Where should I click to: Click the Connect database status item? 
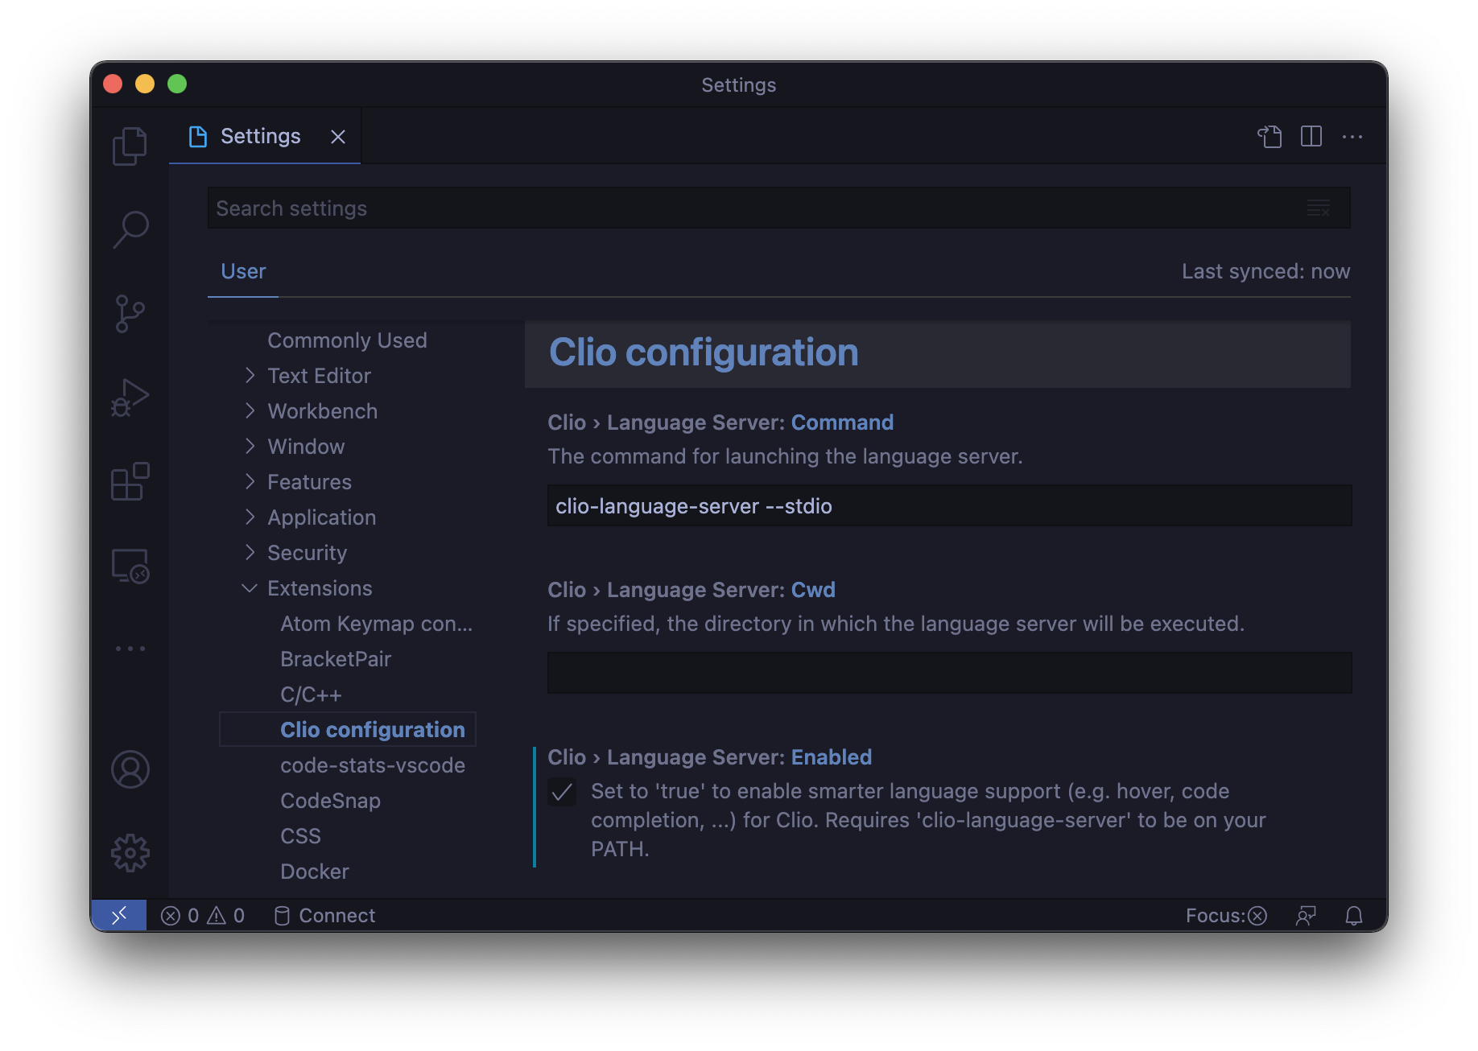pyautogui.click(x=324, y=916)
